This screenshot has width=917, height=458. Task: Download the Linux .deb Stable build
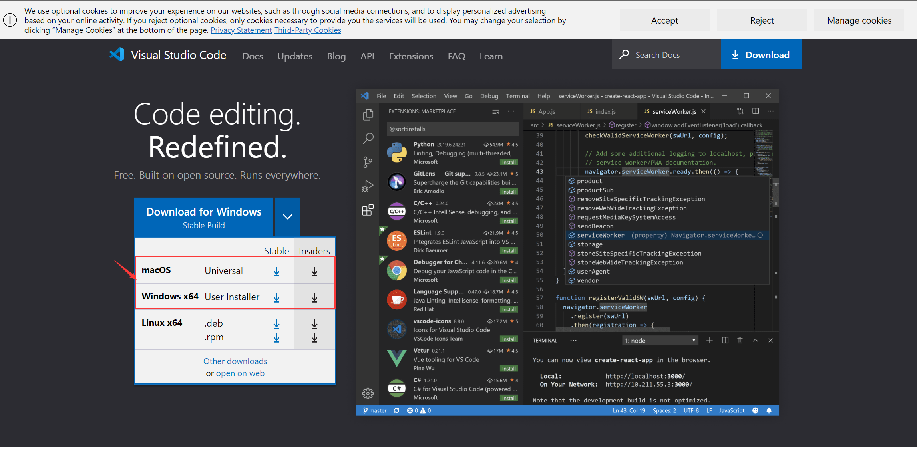point(276,324)
